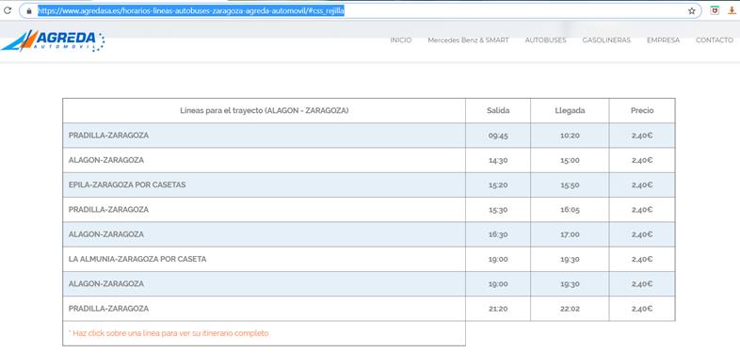The image size is (740, 353).
Task: Select ALAGON-ZARAGOZA line arriving 19:30
Action: (106, 283)
